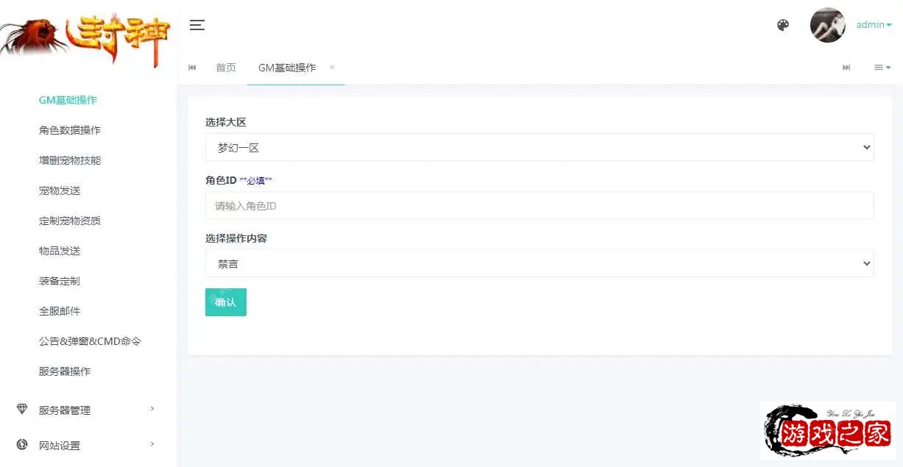Toggle sidebar with the hamburger menu icon
This screenshot has width=903, height=467.
coord(196,25)
